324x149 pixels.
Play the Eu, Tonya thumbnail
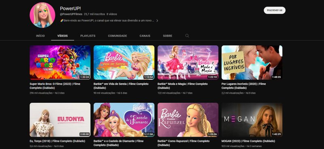click(60, 120)
